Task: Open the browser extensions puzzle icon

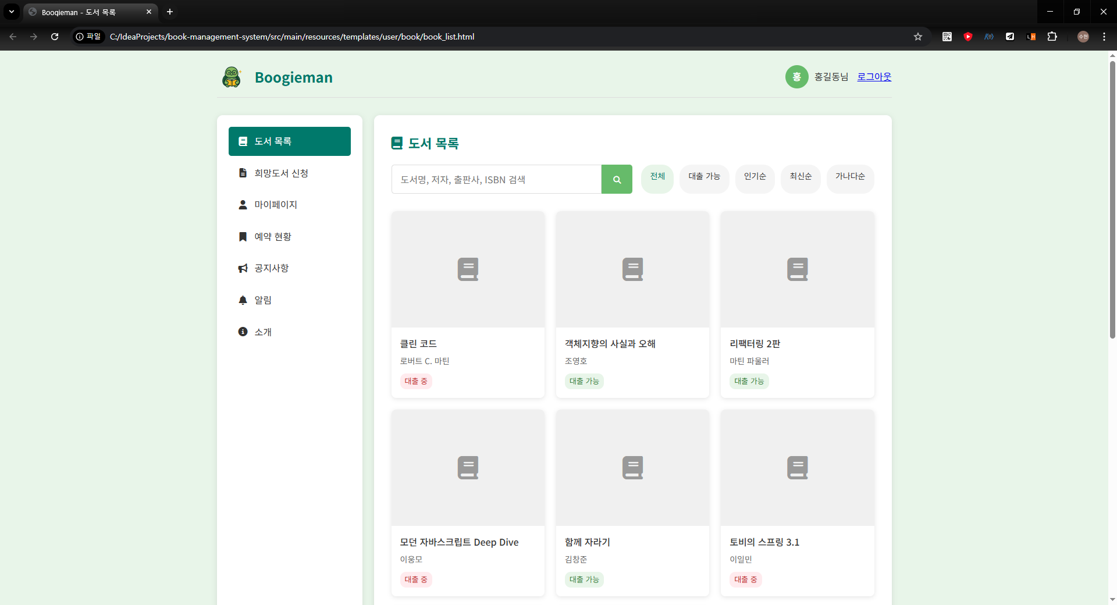Action: pyautogui.click(x=1052, y=37)
